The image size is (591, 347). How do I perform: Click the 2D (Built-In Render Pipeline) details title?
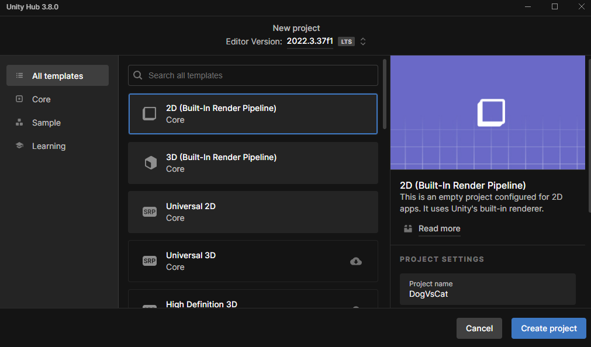click(463, 185)
